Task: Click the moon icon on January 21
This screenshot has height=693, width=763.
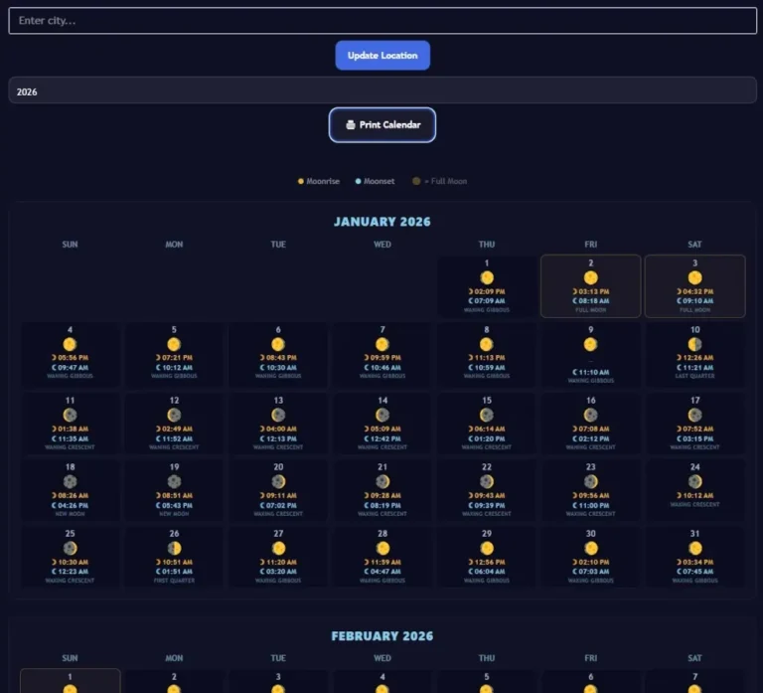Action: pyautogui.click(x=382, y=481)
